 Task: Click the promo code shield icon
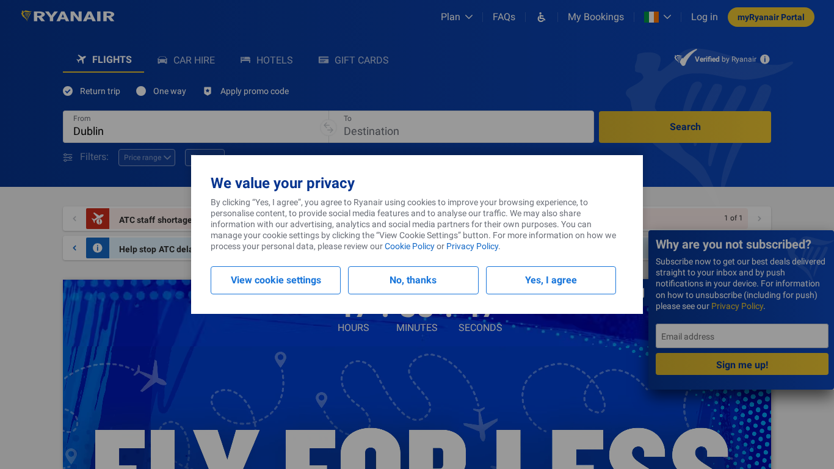(x=208, y=91)
